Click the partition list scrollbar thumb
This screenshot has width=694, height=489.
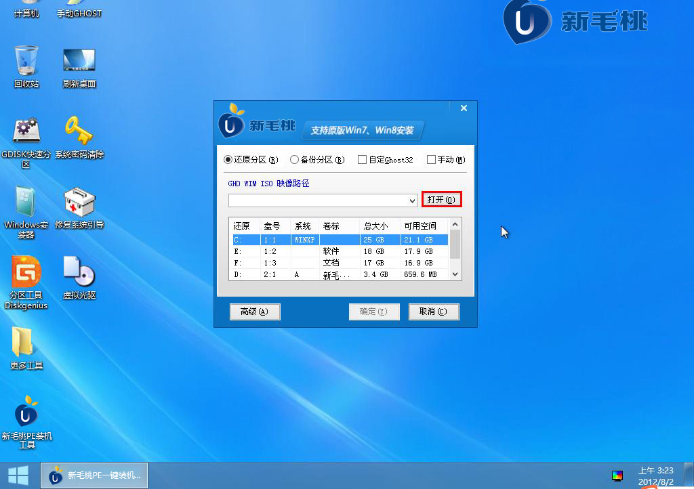coord(455,244)
